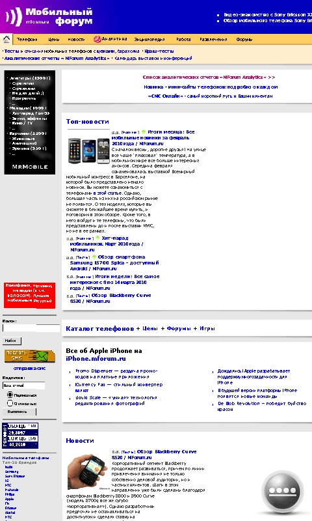Screen dimensions: 312x521
Task: Open the Каталог телефонов link
Action: 100,329
